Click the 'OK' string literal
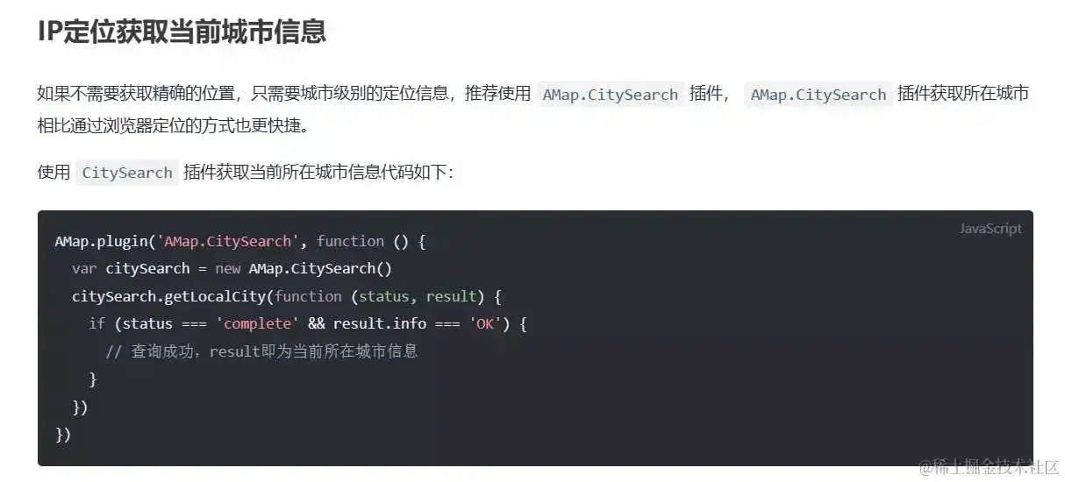The height and width of the screenshot is (482, 1065). (485, 323)
